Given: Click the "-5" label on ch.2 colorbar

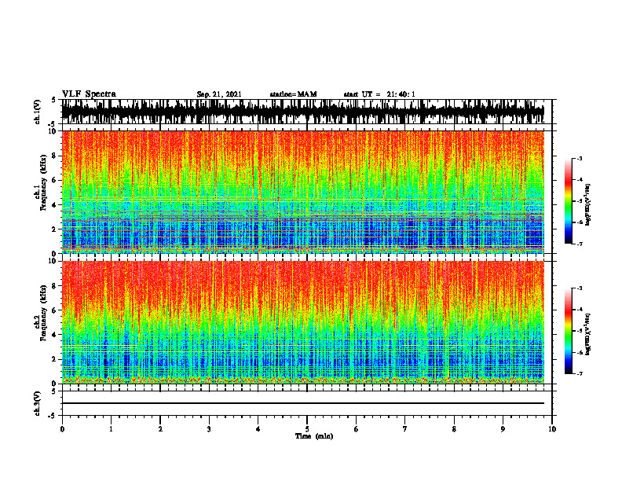Looking at the screenshot, I should click(x=579, y=331).
